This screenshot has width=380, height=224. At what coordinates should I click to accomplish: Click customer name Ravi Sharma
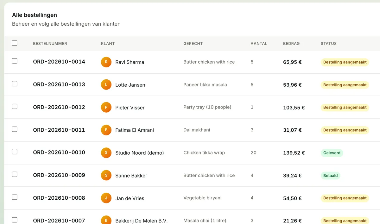click(x=130, y=62)
